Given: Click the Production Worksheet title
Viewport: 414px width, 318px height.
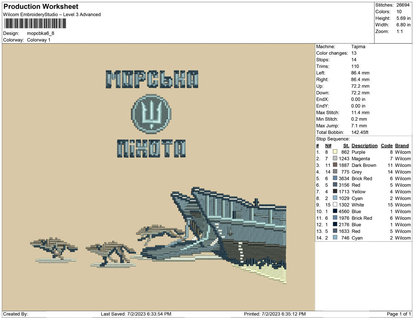Looking at the screenshot, I should 41,7.
